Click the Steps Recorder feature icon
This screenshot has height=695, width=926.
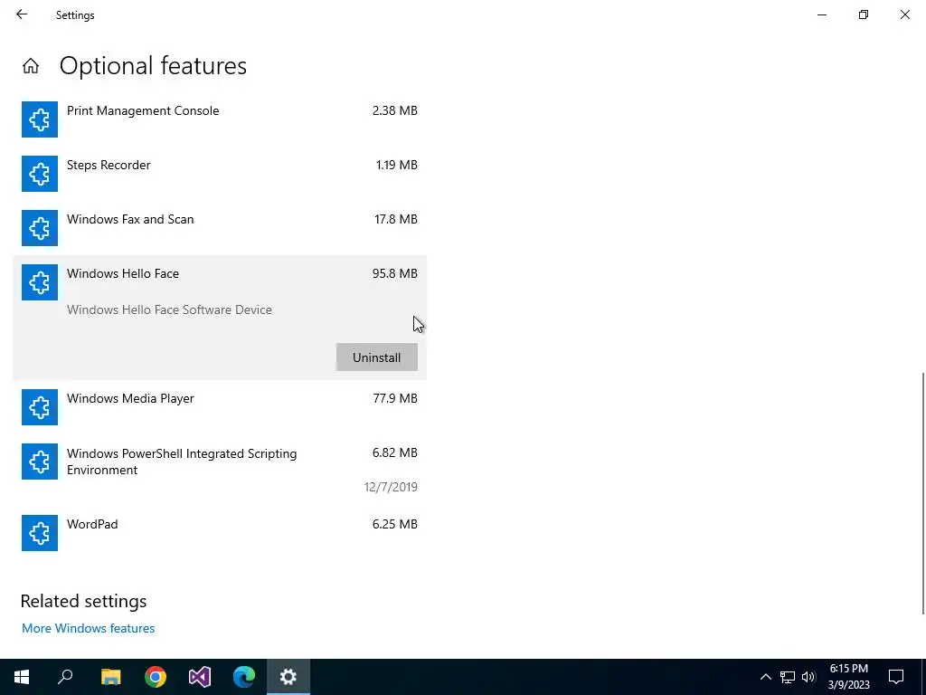pyautogui.click(x=40, y=174)
